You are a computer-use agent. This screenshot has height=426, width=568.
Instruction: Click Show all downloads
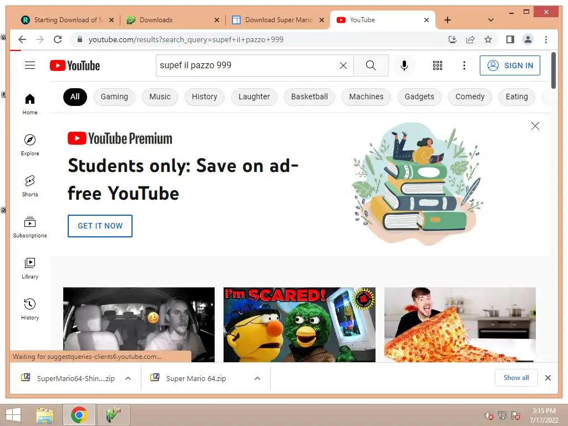(516, 377)
